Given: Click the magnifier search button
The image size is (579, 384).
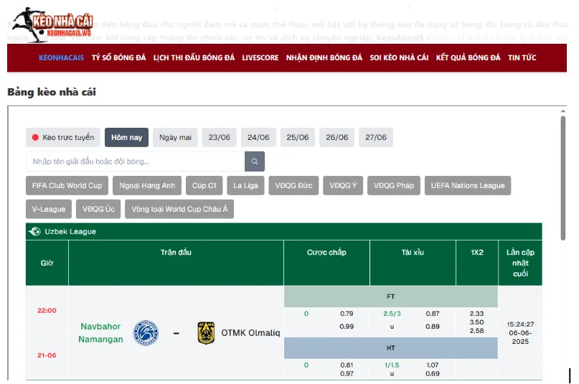Looking at the screenshot, I should [x=255, y=161].
